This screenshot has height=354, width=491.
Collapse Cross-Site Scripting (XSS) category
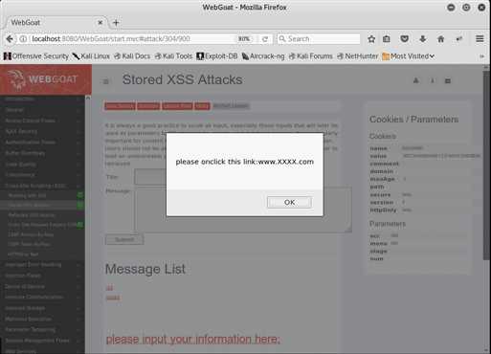[42, 186]
